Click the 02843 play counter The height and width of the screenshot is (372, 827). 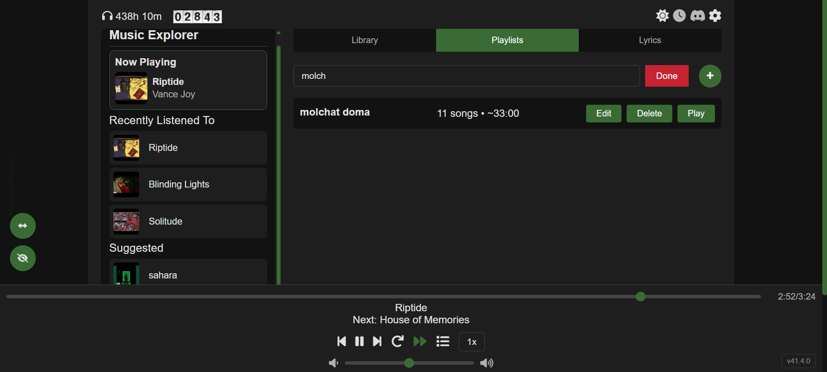197,17
